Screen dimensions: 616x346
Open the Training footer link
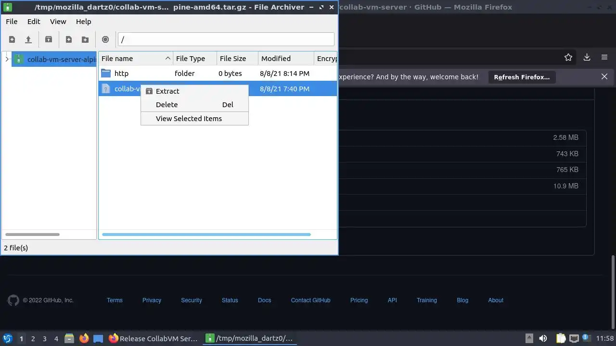(427, 300)
